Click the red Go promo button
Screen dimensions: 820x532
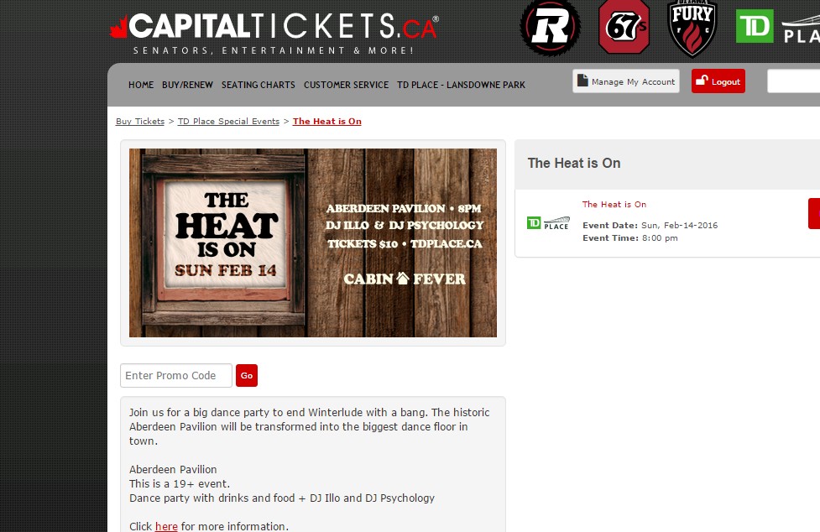(247, 375)
